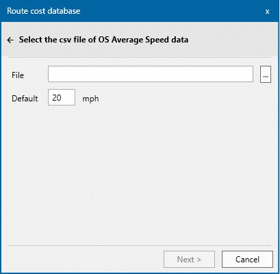Close the Route cost database dialog
This screenshot has height=274, width=280.
(x=267, y=11)
